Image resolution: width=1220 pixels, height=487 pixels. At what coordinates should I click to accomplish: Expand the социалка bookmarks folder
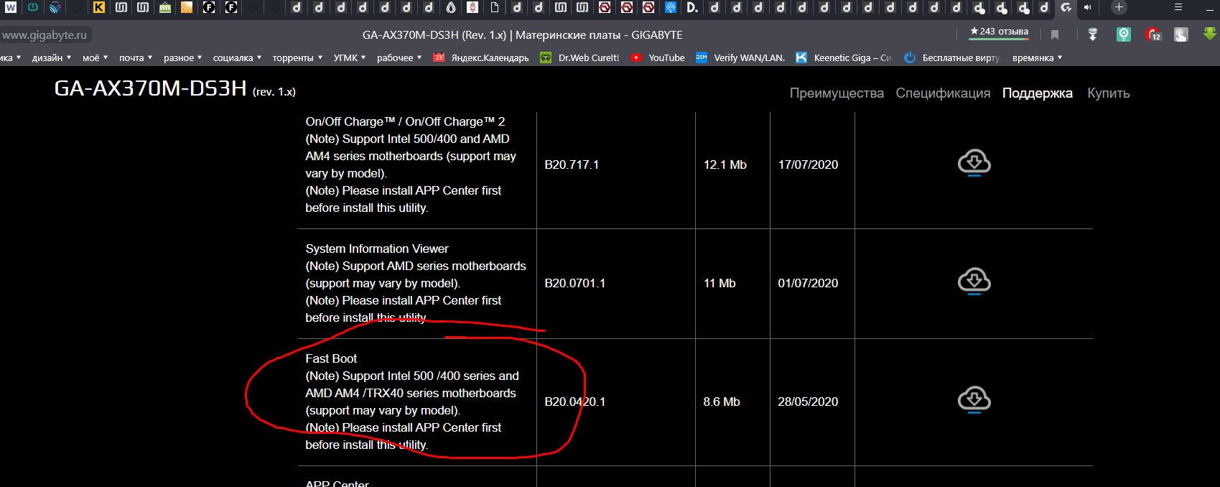(238, 57)
